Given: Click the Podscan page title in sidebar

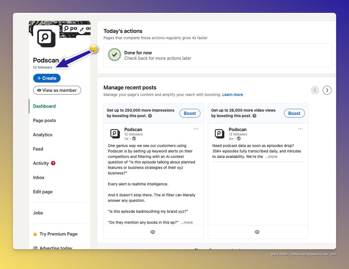Looking at the screenshot, I should 46,60.
